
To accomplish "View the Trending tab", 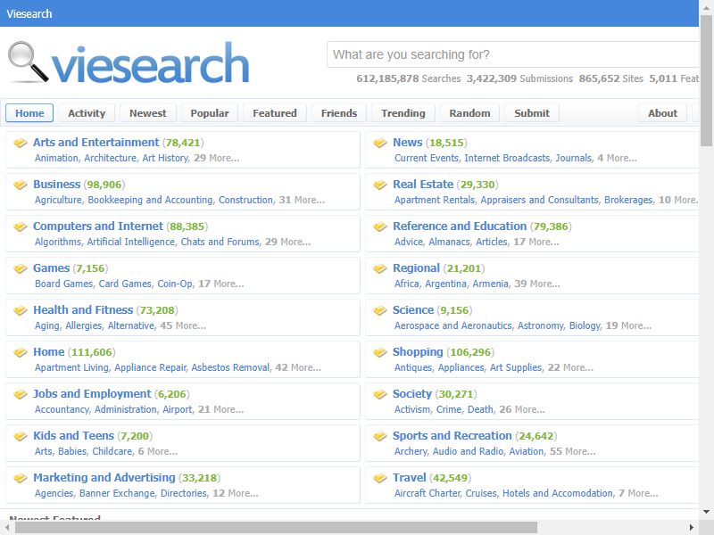I will coord(403,113).
